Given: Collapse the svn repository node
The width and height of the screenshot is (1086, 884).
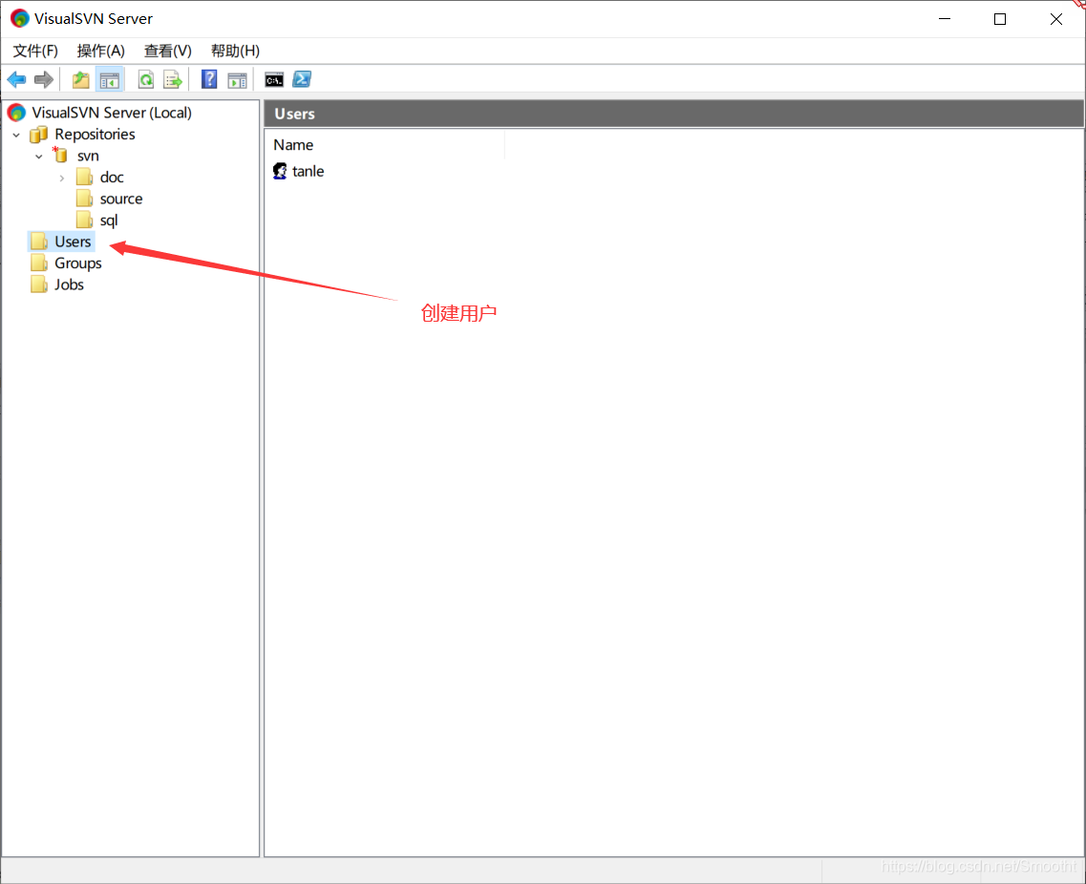Looking at the screenshot, I should pyautogui.click(x=39, y=157).
